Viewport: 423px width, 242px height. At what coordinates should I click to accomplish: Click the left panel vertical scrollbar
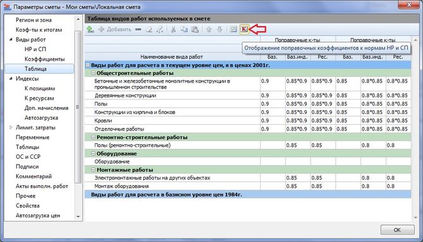[78, 107]
